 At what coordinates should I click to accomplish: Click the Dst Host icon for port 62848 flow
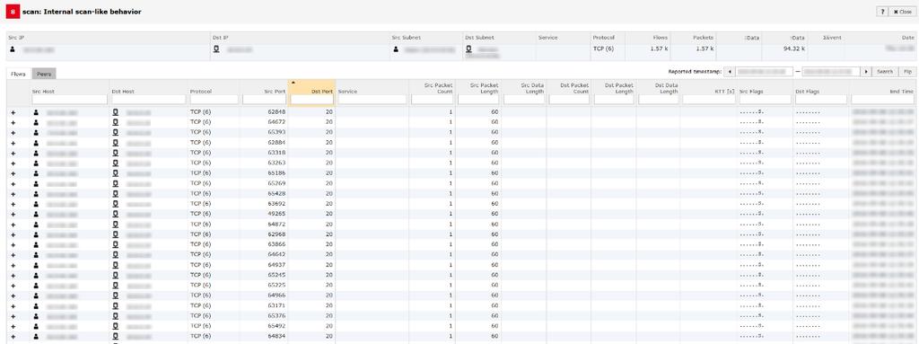point(116,111)
